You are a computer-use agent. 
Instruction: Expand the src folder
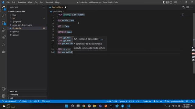(14, 18)
